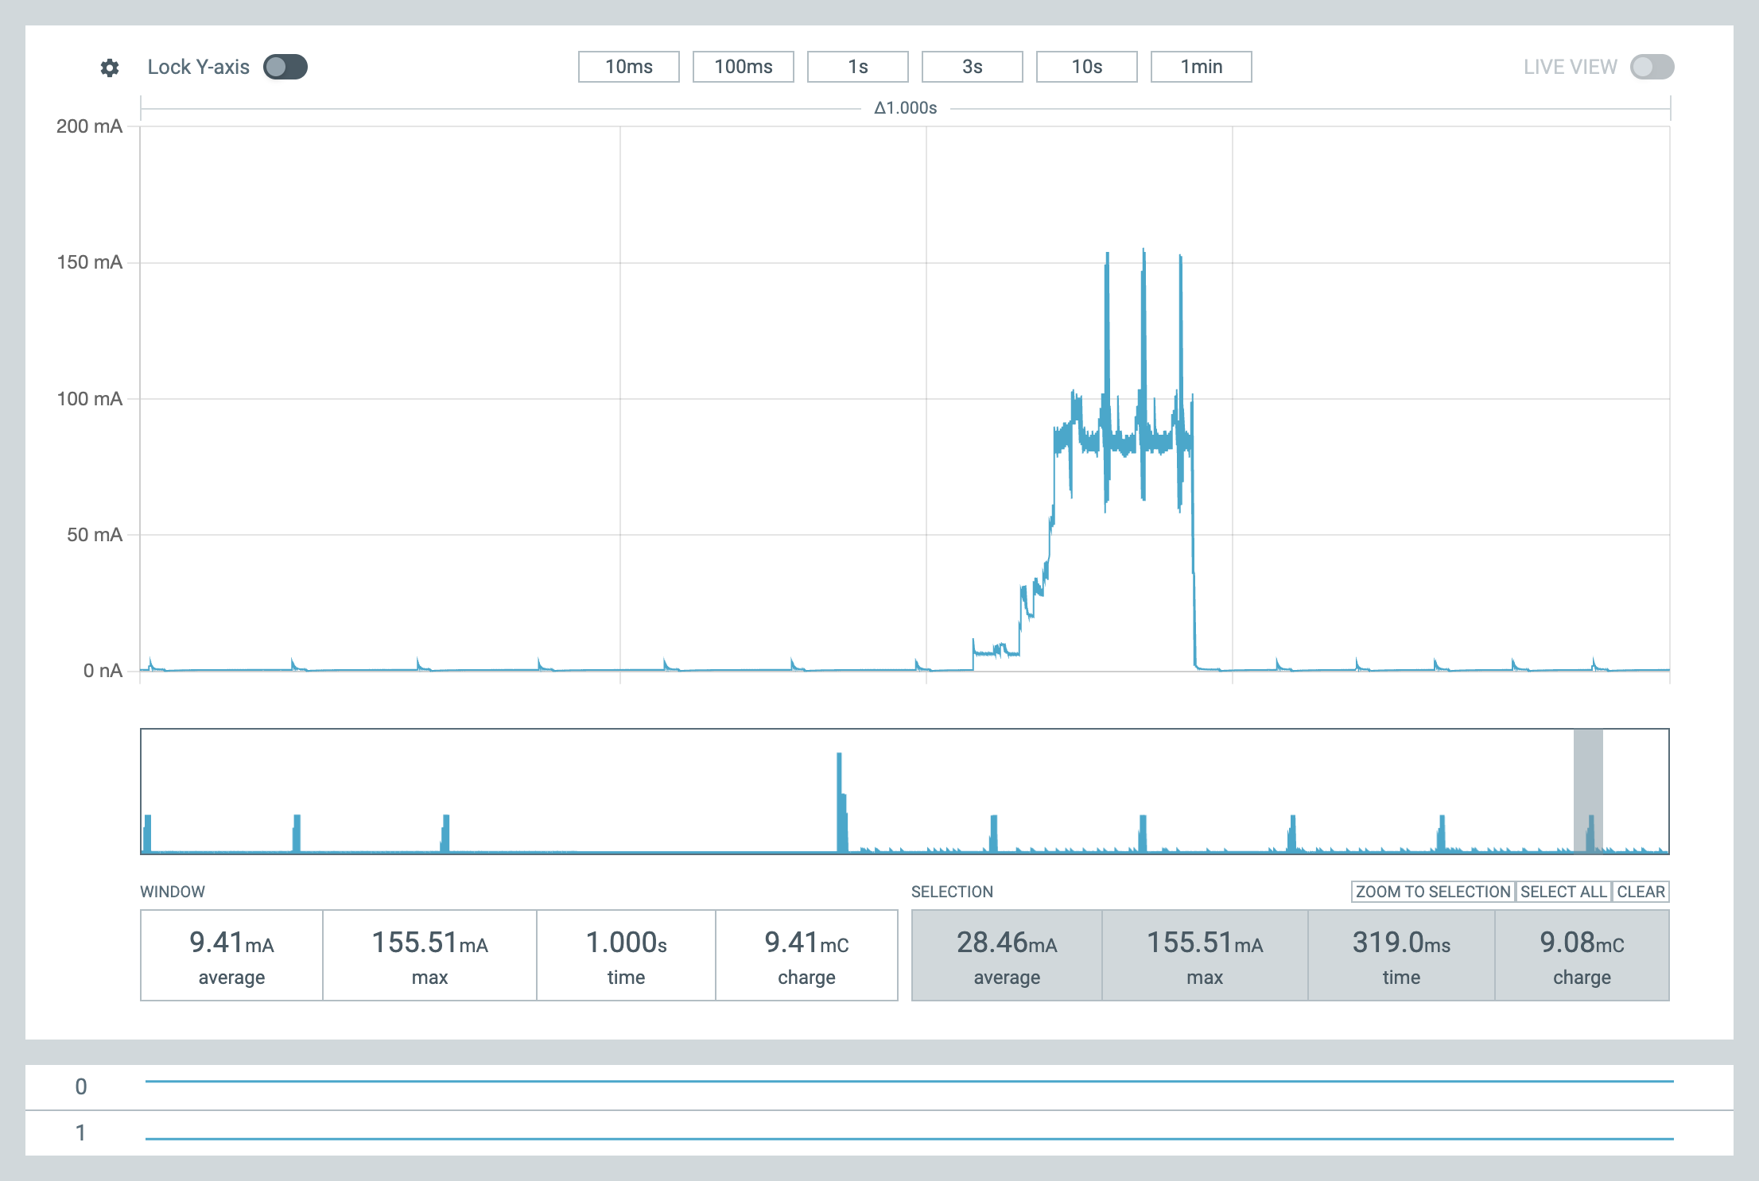Click the 155 mA peak in main chart
Screen dimensions: 1759x1181
1144,254
